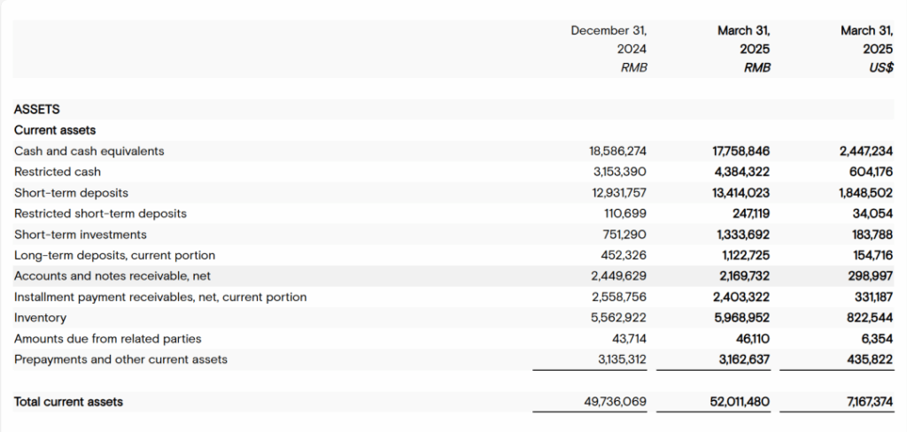Click the Cash and cash equivalents row label
The width and height of the screenshot is (907, 432).
pos(89,151)
